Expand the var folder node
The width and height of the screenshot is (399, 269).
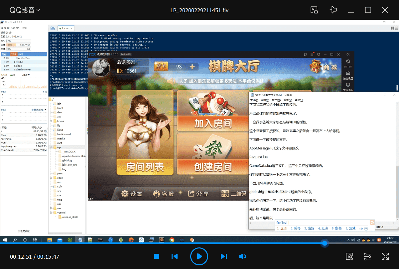[51, 208]
